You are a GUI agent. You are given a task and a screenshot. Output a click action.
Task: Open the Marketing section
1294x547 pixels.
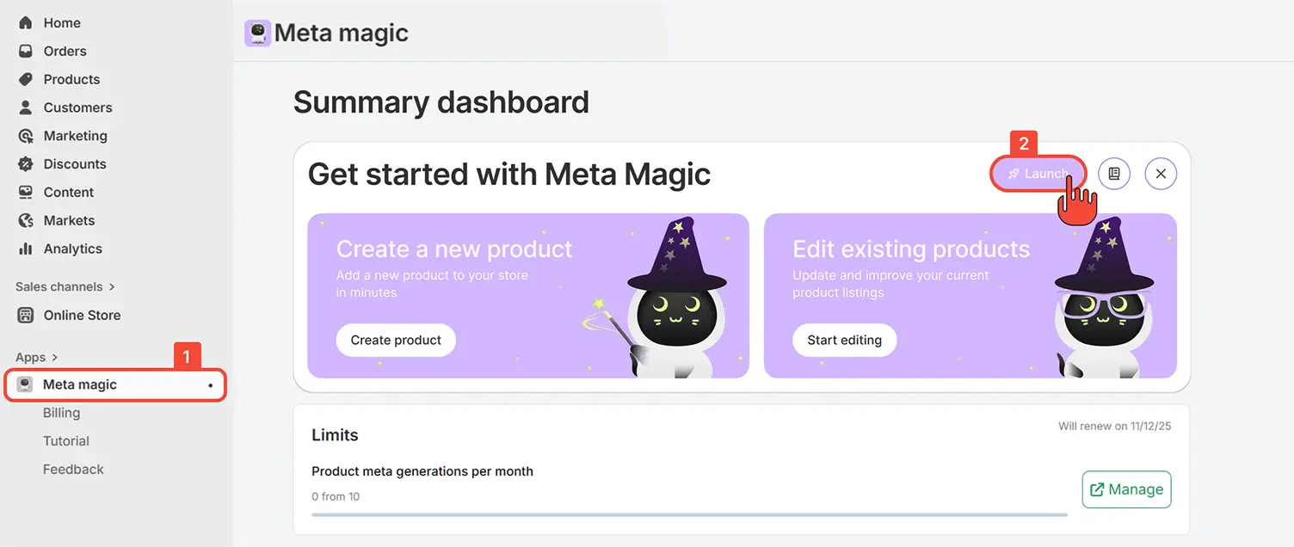pyautogui.click(x=75, y=135)
